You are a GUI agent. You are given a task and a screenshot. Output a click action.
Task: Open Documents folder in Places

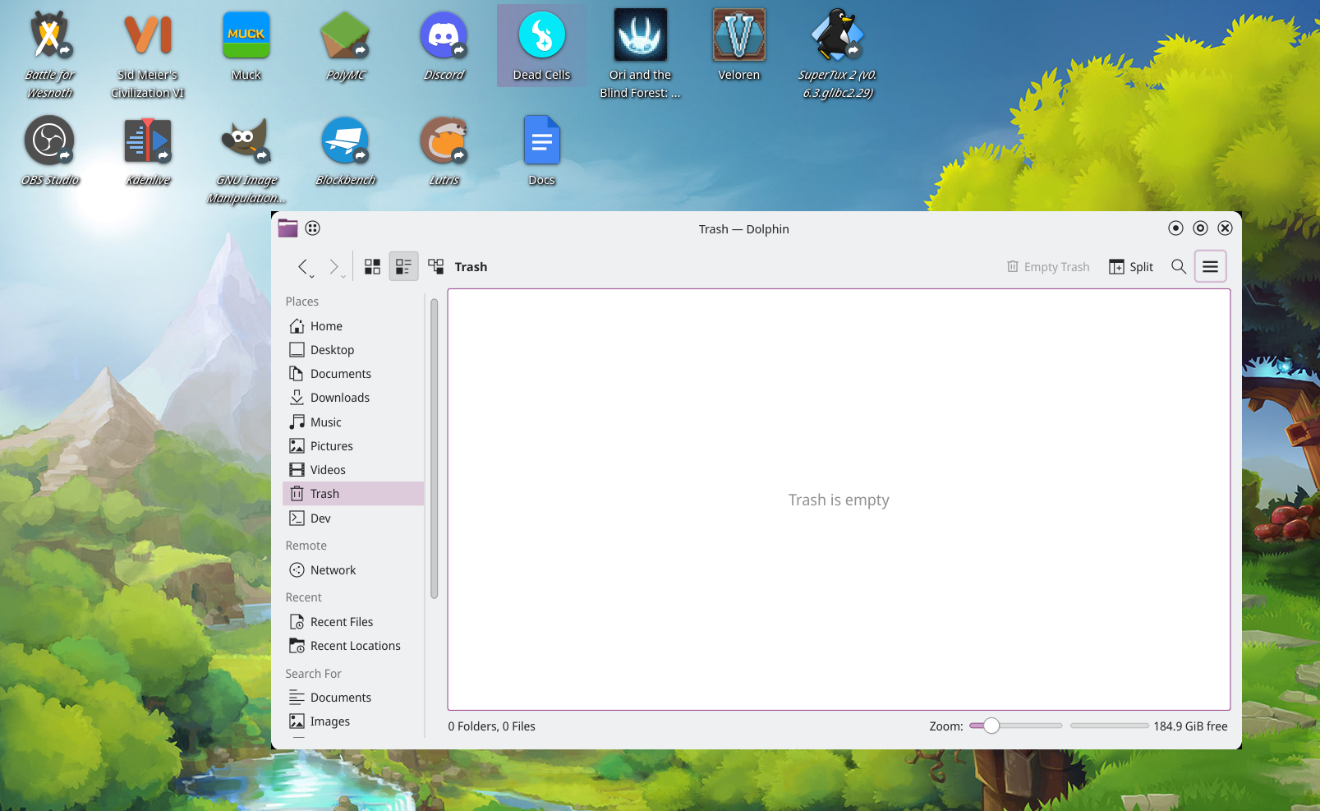tap(353, 374)
